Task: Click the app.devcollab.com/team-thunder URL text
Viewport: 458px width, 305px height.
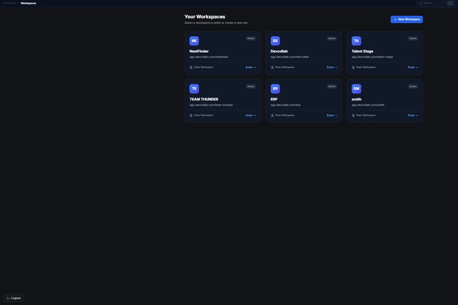Action: pyautogui.click(x=211, y=105)
